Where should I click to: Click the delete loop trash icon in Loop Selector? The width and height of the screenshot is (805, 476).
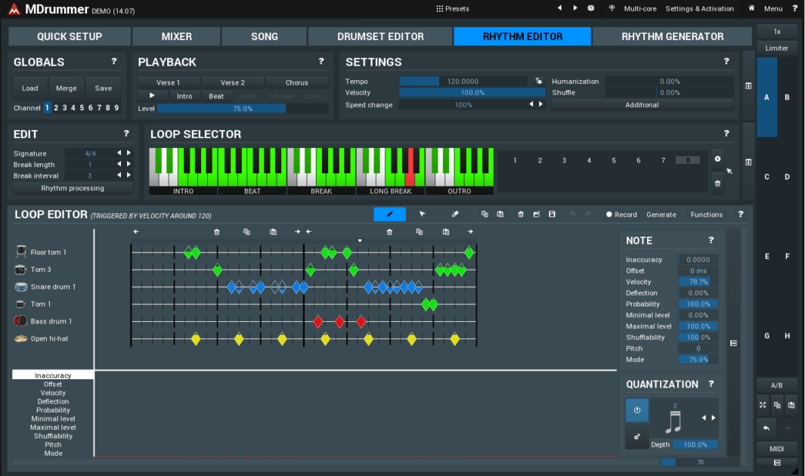pyautogui.click(x=718, y=183)
